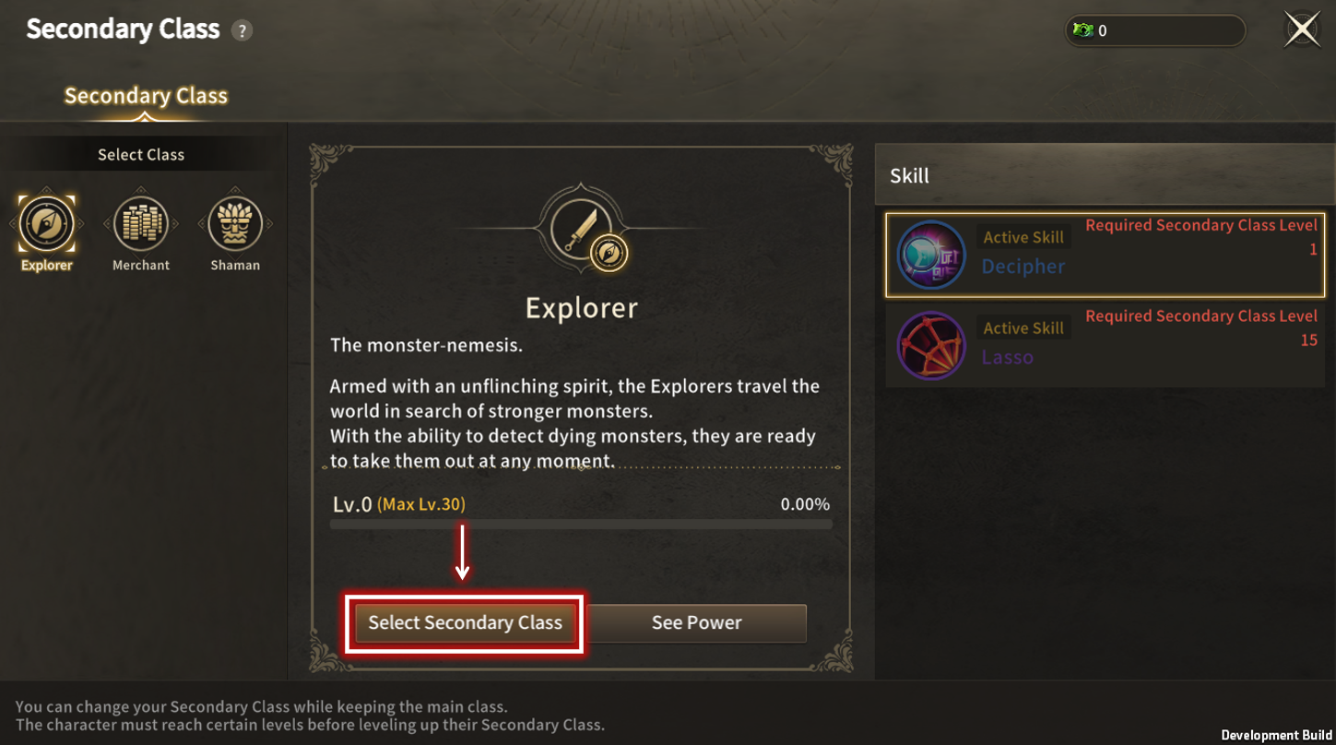This screenshot has width=1336, height=745.
Task: Click the currency amount field
Action: click(x=1155, y=30)
